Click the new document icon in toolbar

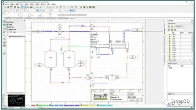pyautogui.click(x=5, y=7)
